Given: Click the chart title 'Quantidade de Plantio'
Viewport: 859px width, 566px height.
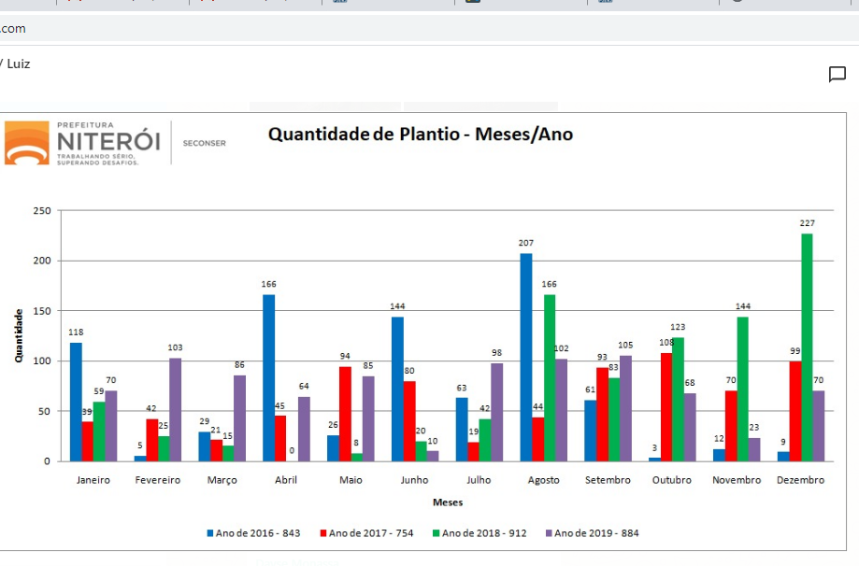Looking at the screenshot, I should [x=421, y=134].
